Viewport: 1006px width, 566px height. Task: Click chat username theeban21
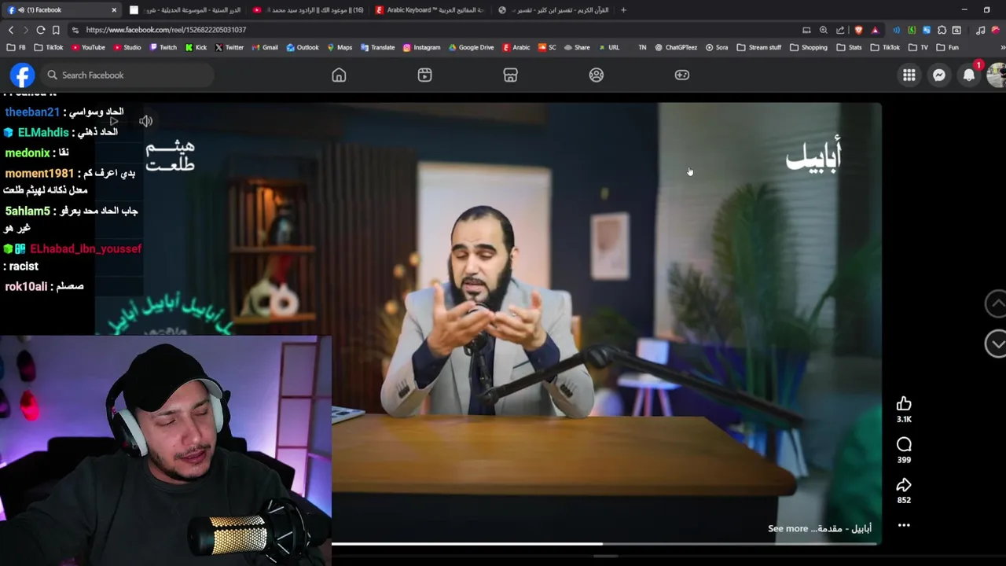pos(32,112)
